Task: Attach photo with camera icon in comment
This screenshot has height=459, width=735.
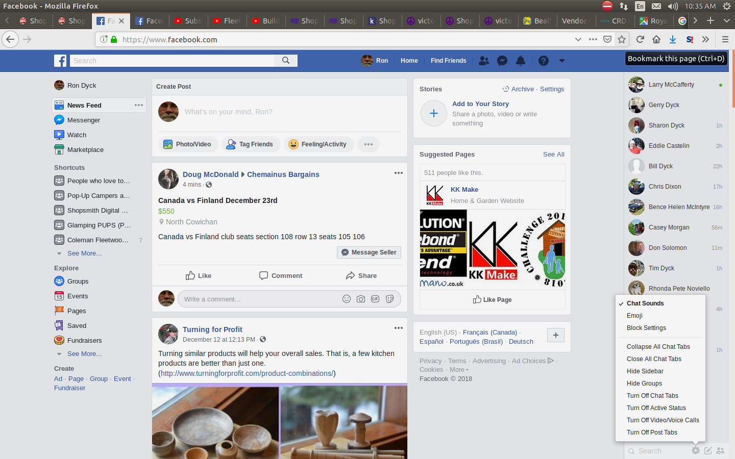Action: (361, 299)
